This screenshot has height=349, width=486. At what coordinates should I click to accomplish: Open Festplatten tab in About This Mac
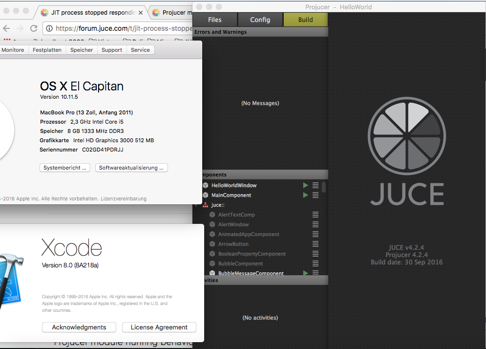tap(47, 50)
